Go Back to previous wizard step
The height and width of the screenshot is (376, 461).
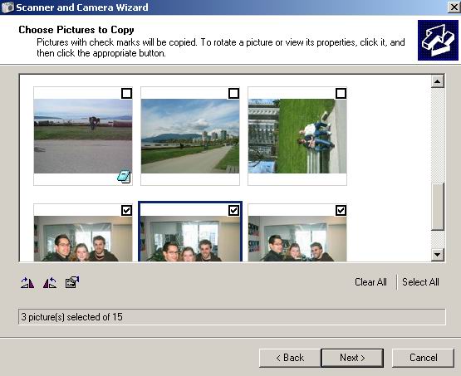coord(290,358)
